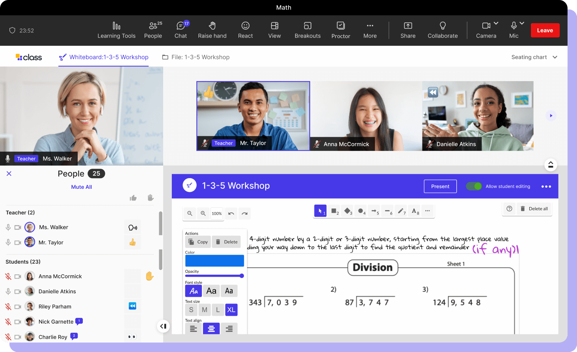This screenshot has height=352, width=577.
Task: Open Mic options dropdown arrow
Action: (522, 23)
